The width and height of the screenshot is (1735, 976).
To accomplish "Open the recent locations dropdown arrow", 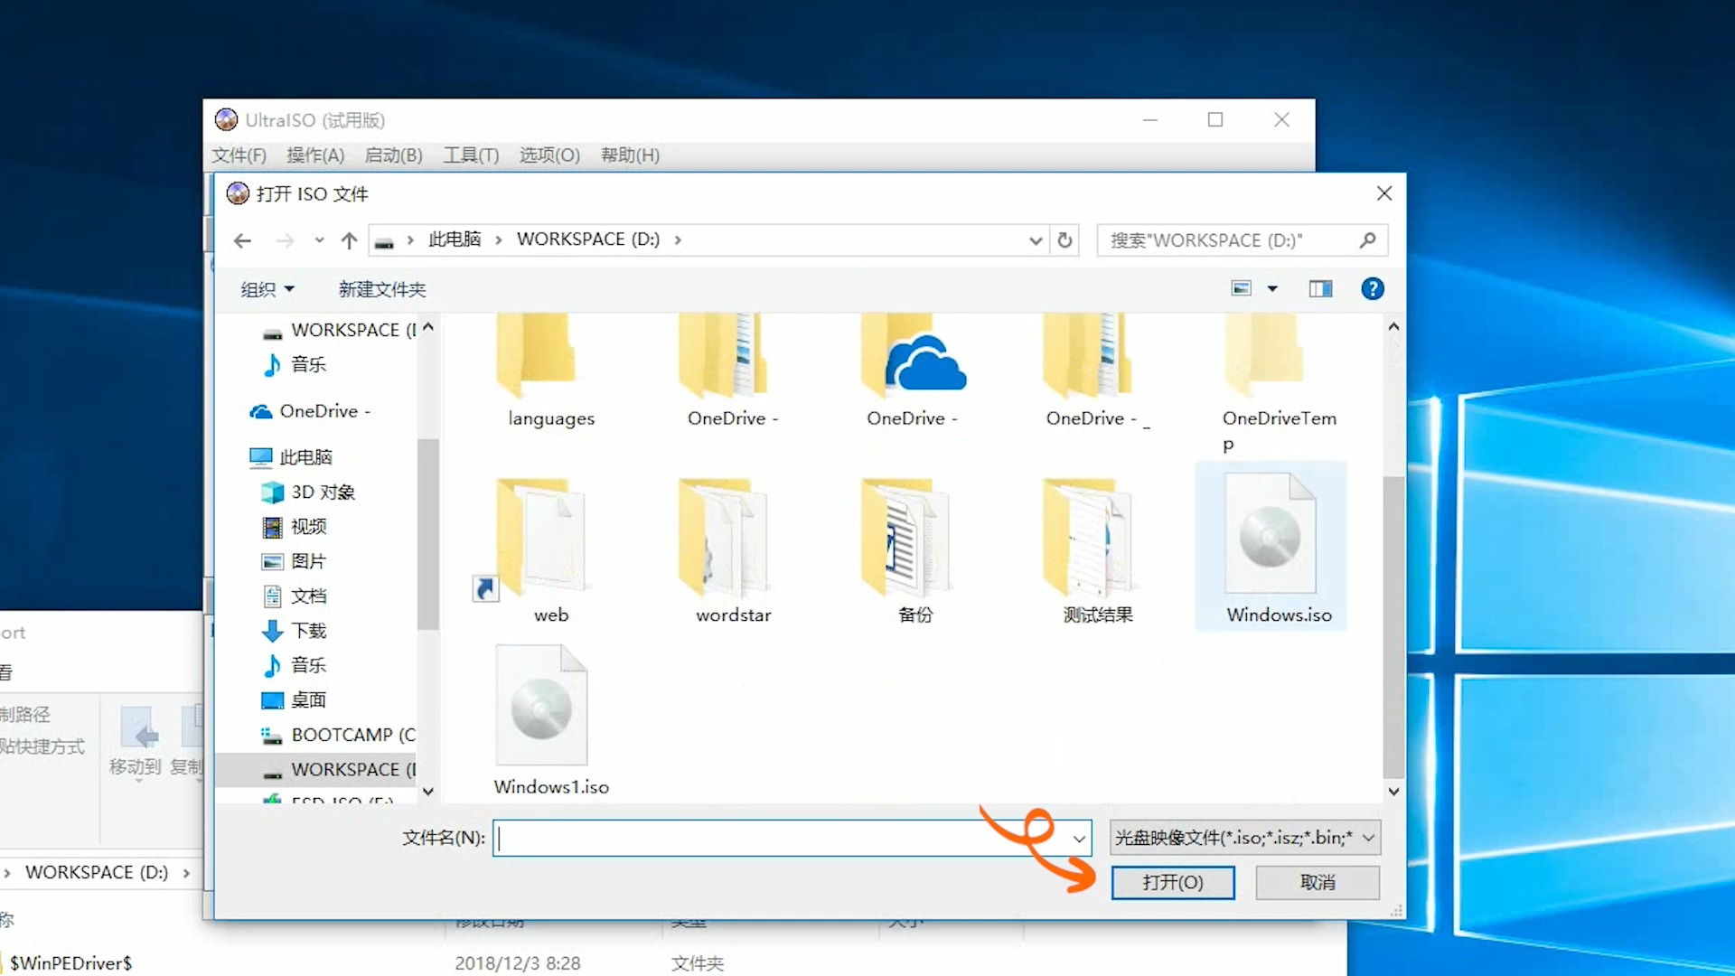I will click(x=319, y=240).
